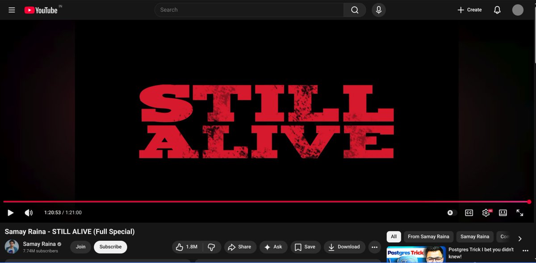
Task: Select the All filter chip
Action: click(394, 237)
